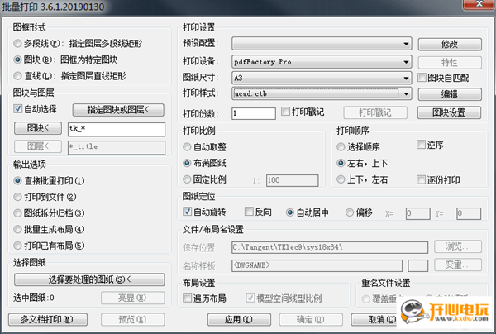
Task: Toggle the 反向 checkbox
Action: (250, 212)
